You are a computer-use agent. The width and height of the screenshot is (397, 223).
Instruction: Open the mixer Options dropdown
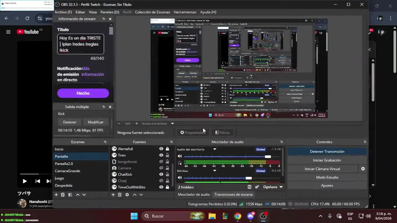[x=273, y=187]
